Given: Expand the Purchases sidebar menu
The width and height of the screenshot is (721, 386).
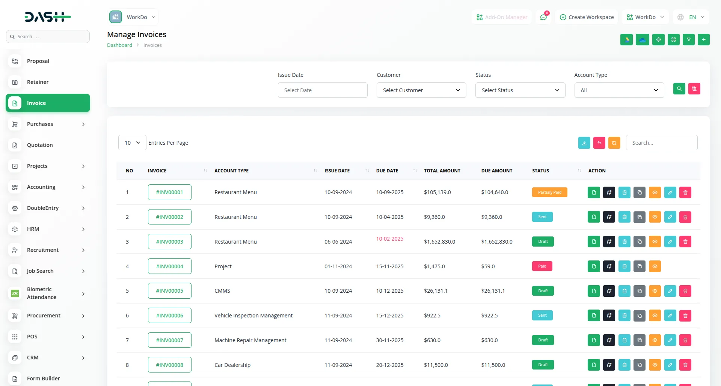Looking at the screenshot, I should [48, 124].
